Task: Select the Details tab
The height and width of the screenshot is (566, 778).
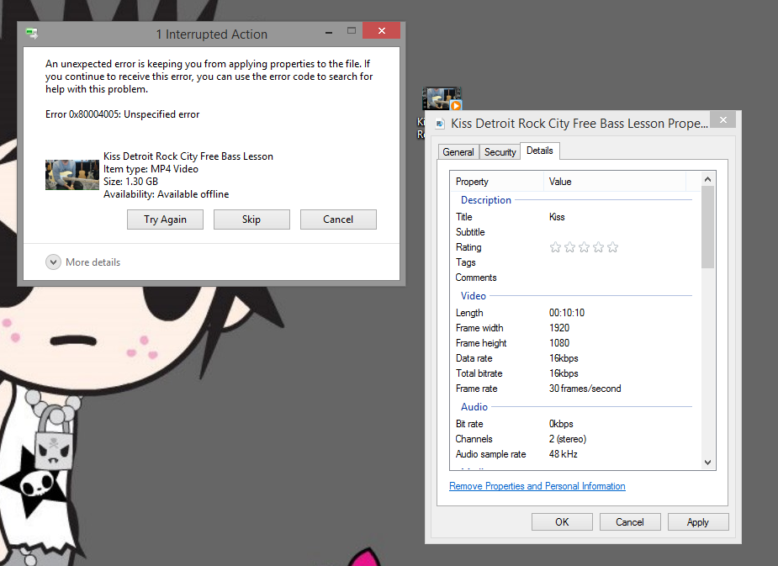Action: pos(540,151)
